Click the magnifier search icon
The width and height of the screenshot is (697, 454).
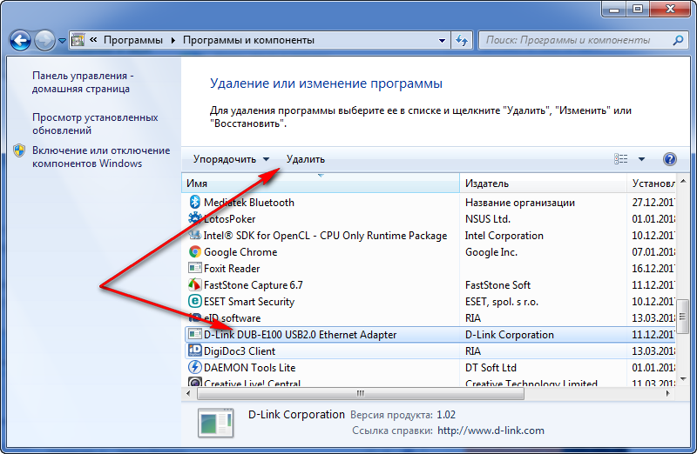coord(679,40)
